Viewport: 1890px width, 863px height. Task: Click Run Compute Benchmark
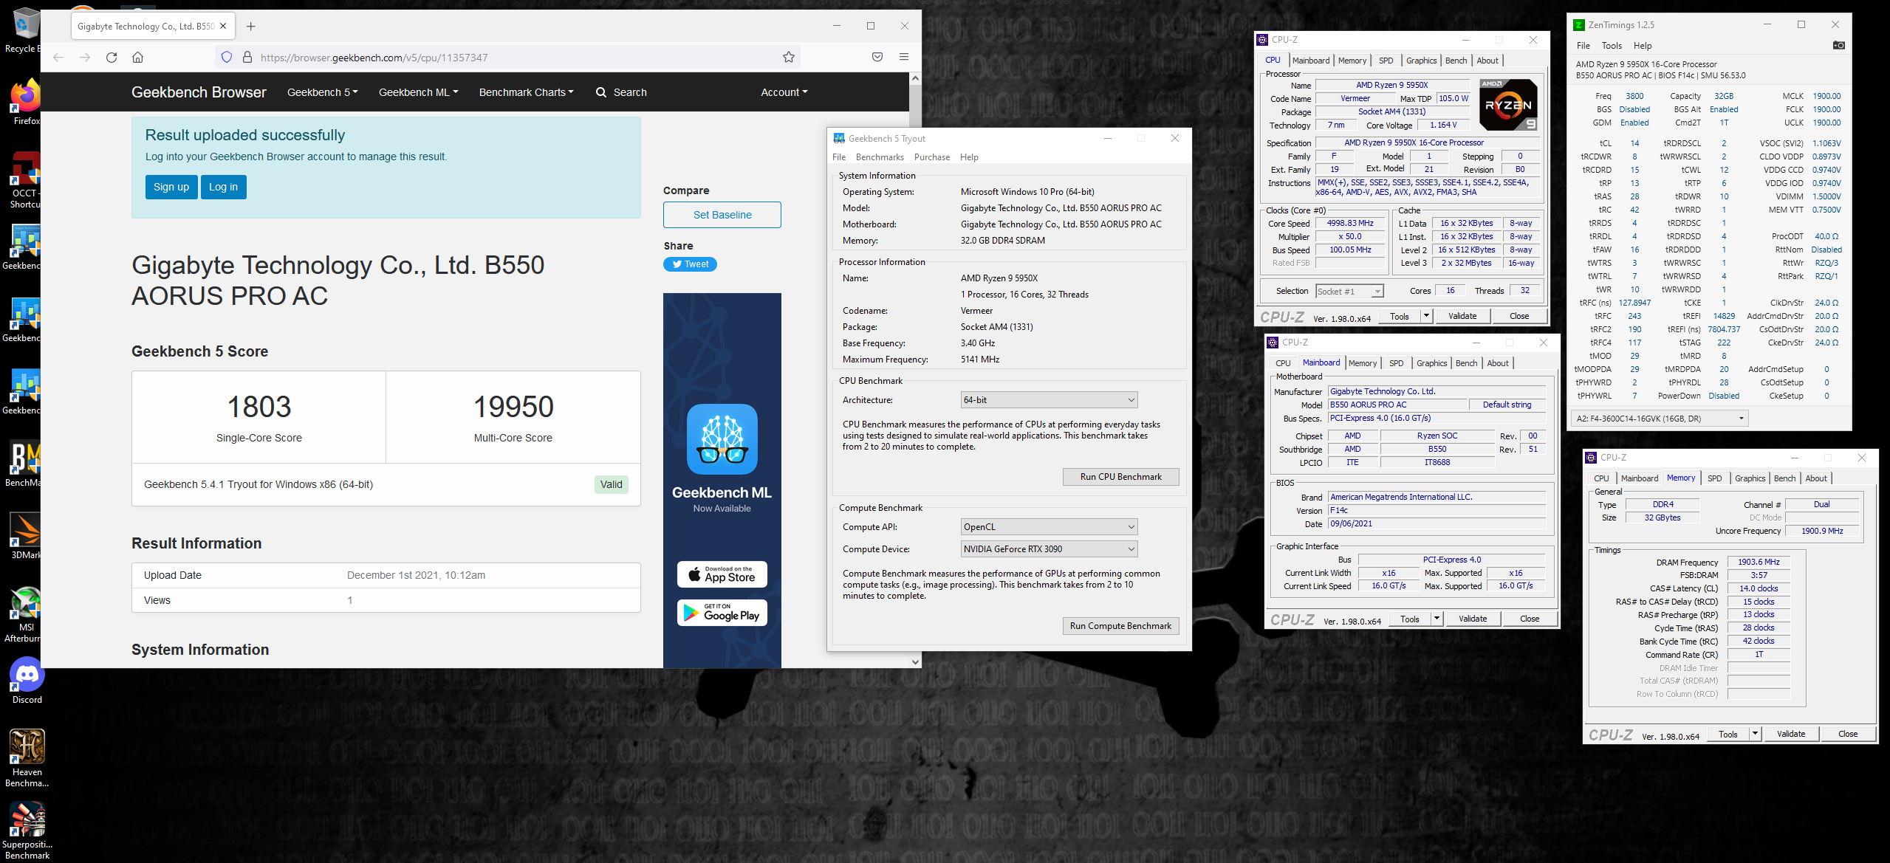coord(1120,626)
